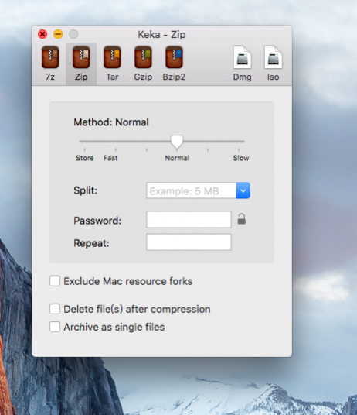357x415 pixels.
Task: Choose the Tar format icon
Action: 112,57
